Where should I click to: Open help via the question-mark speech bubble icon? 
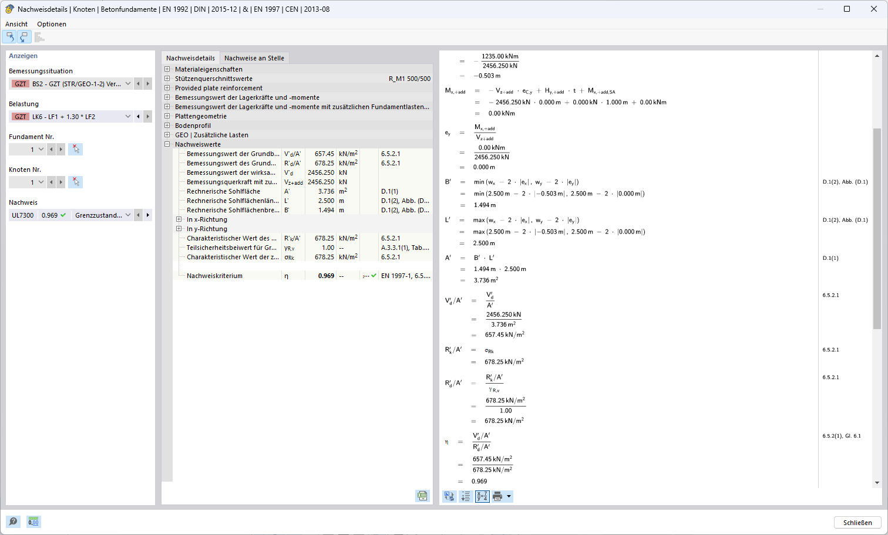pyautogui.click(x=12, y=522)
